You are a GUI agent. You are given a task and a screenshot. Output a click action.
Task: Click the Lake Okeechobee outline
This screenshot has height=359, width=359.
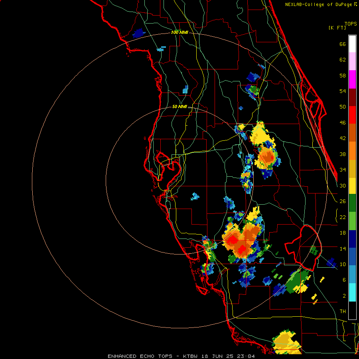click(x=303, y=248)
